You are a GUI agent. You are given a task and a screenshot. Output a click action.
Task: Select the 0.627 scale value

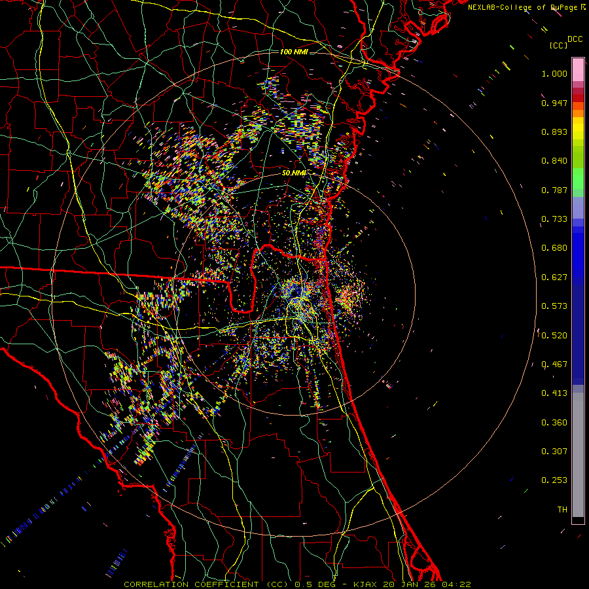coord(554,277)
